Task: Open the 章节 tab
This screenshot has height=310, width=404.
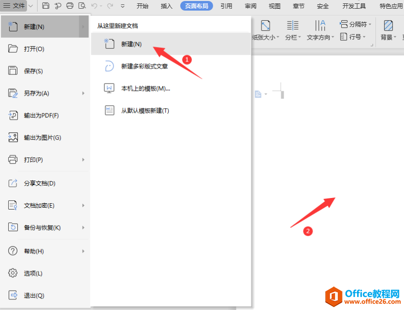Action: click(299, 6)
